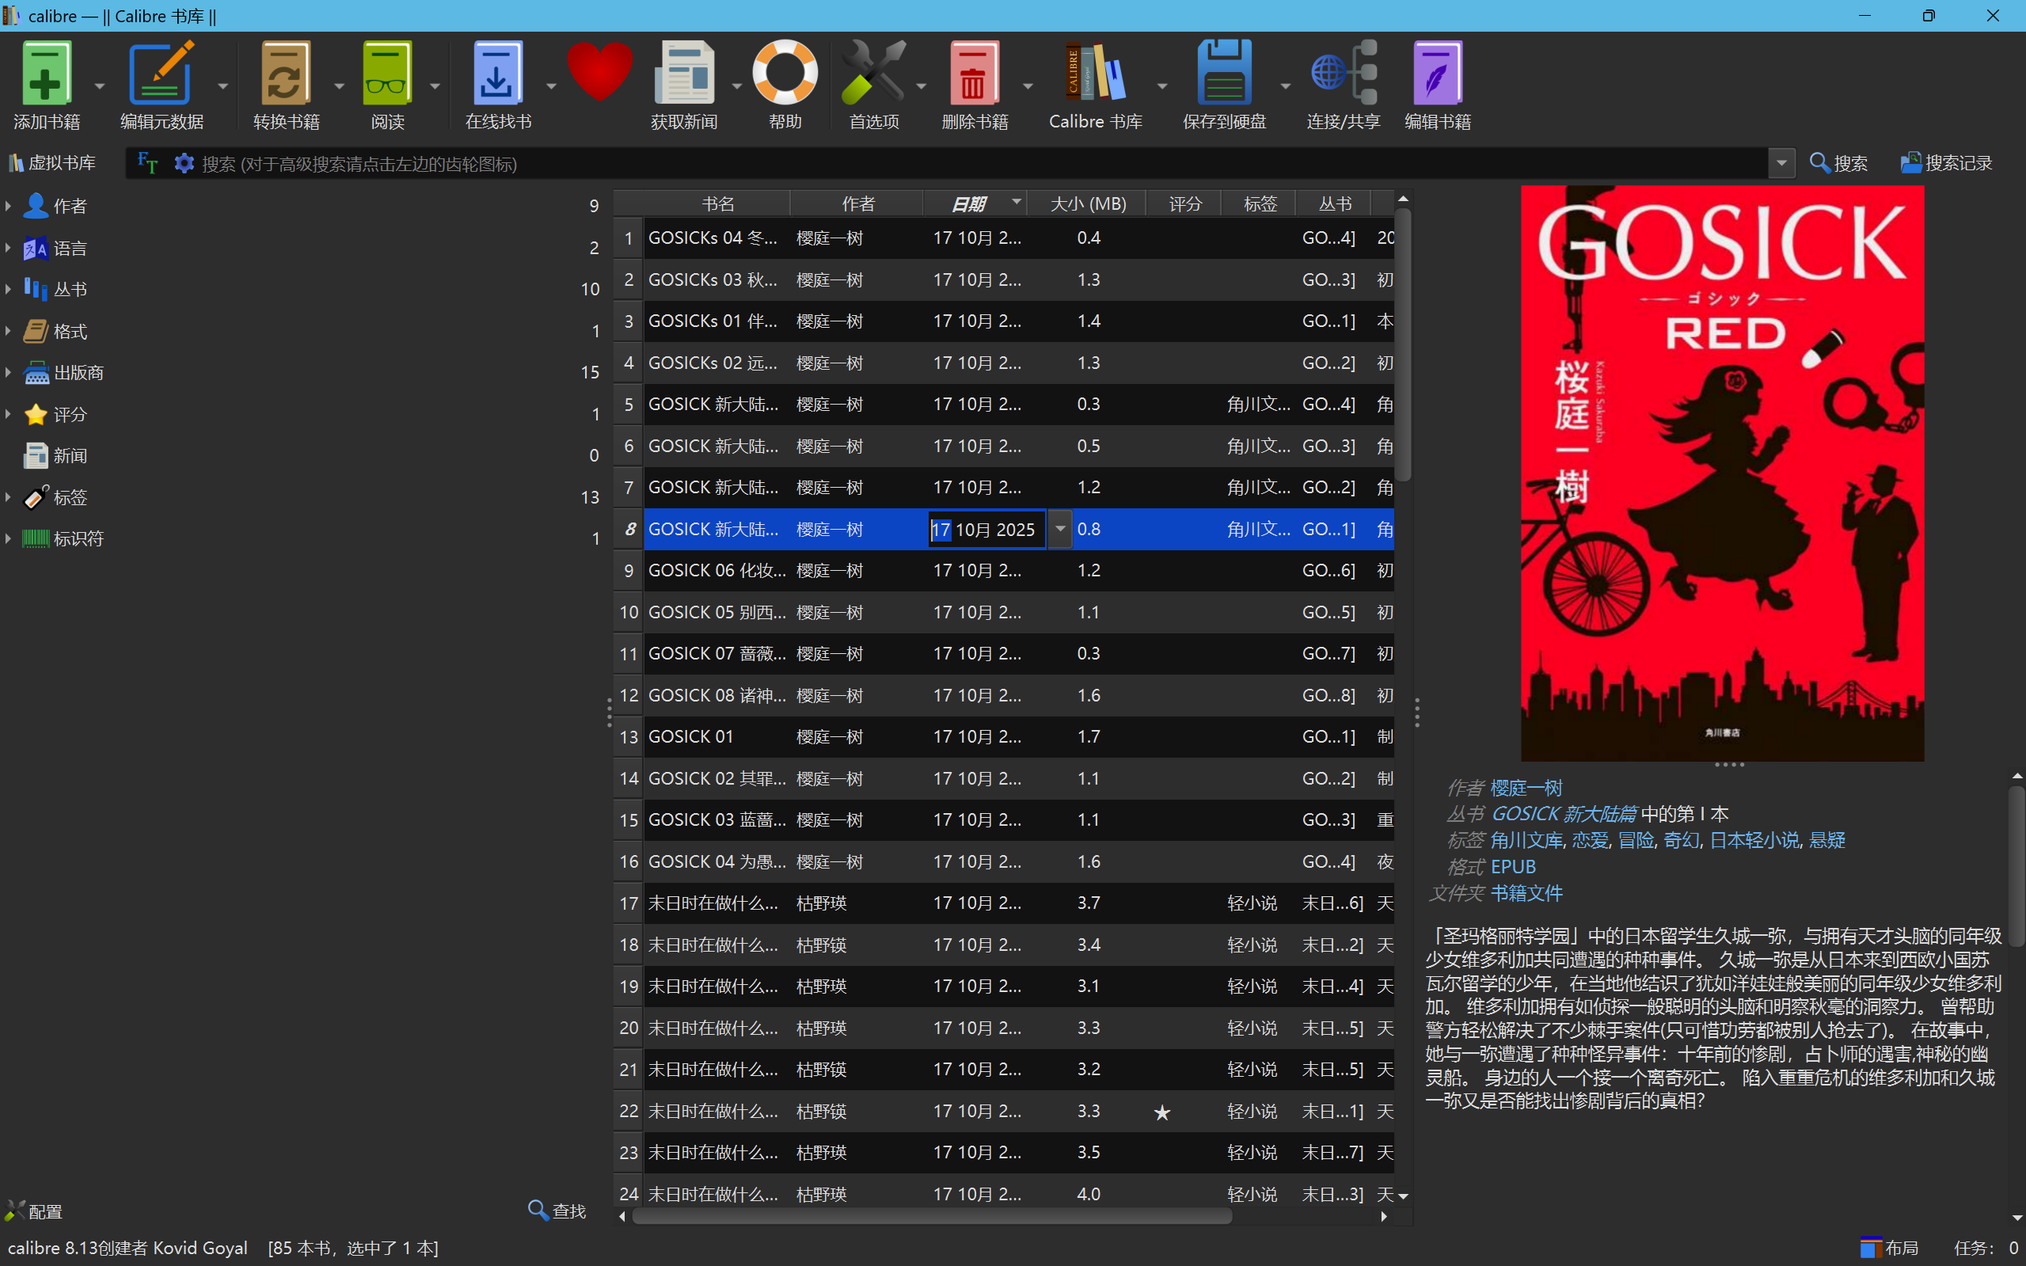This screenshot has width=2026, height=1266.
Task: Click the EPUB format link
Action: (x=1513, y=867)
